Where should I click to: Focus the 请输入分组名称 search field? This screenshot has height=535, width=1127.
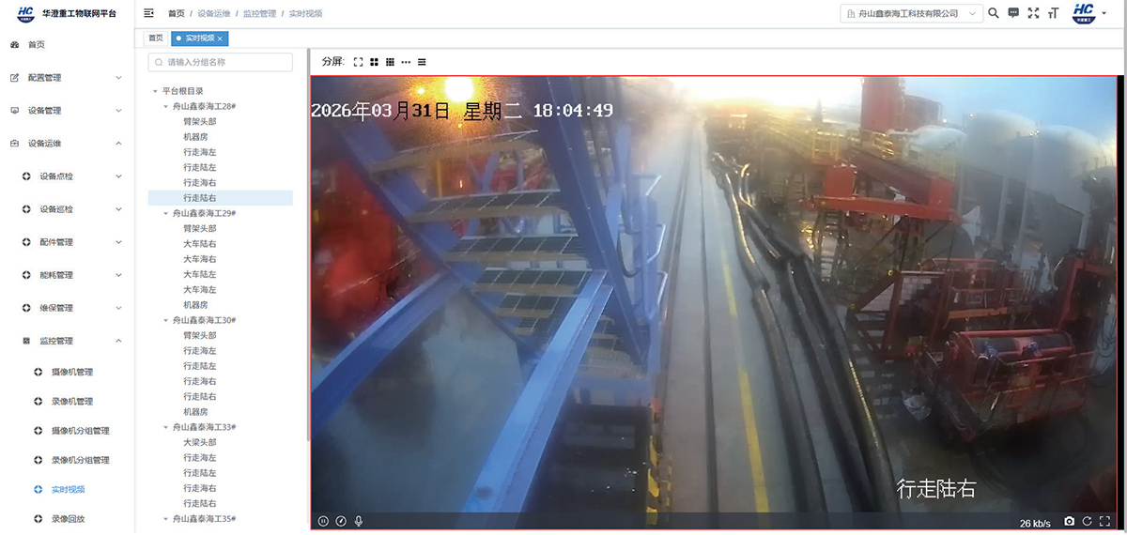(221, 62)
